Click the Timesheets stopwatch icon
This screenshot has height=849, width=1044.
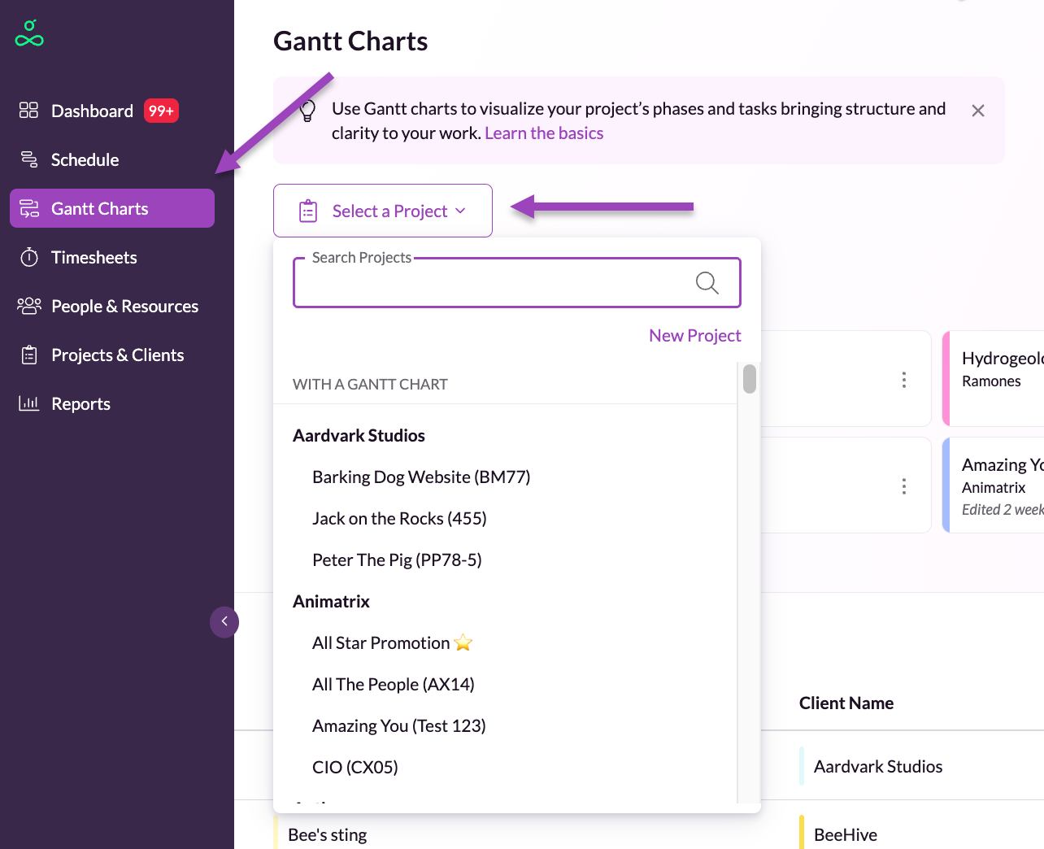(29, 258)
